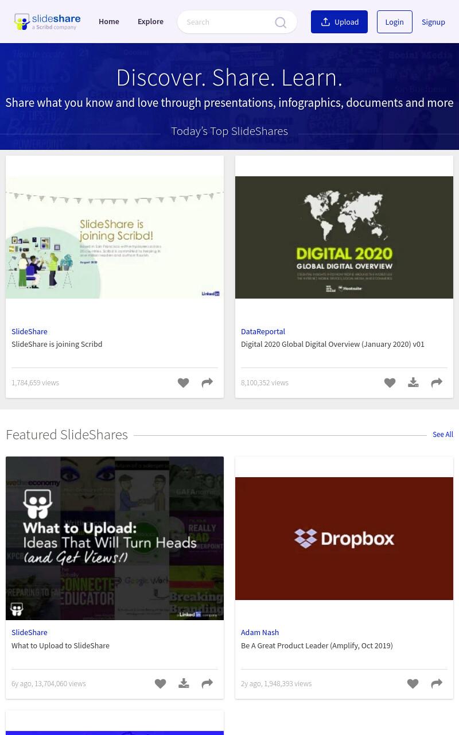This screenshot has width=459, height=735.
Task: Click the 2y ago, 1,948,393 views text
Action: 276,684
